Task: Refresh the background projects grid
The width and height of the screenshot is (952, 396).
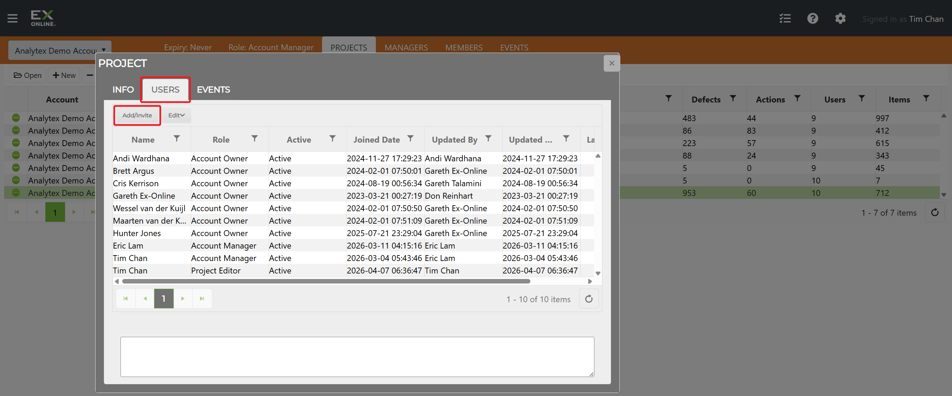Action: [x=935, y=213]
